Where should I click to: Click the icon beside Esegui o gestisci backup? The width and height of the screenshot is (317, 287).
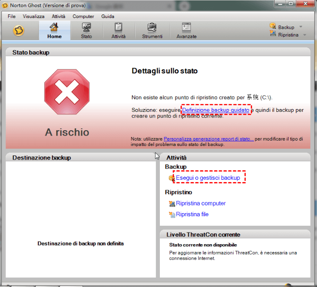point(172,178)
